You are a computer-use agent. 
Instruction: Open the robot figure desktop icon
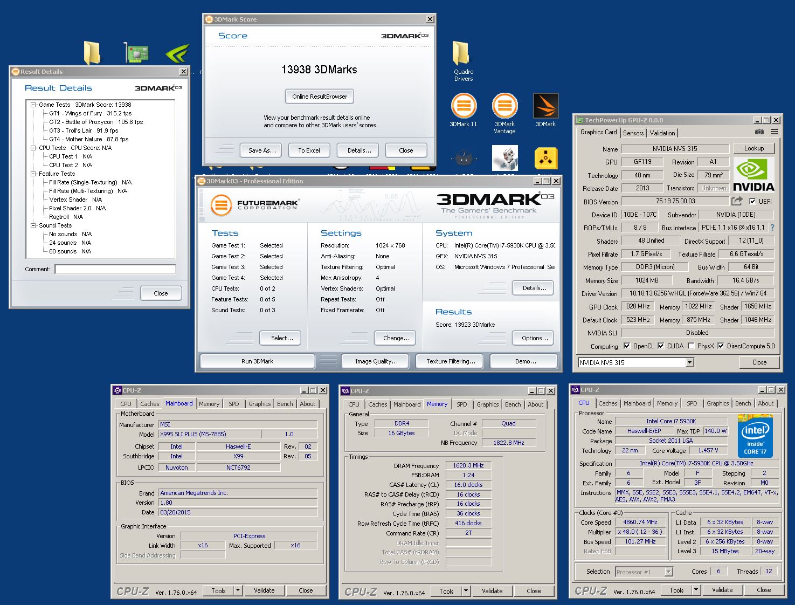504,159
